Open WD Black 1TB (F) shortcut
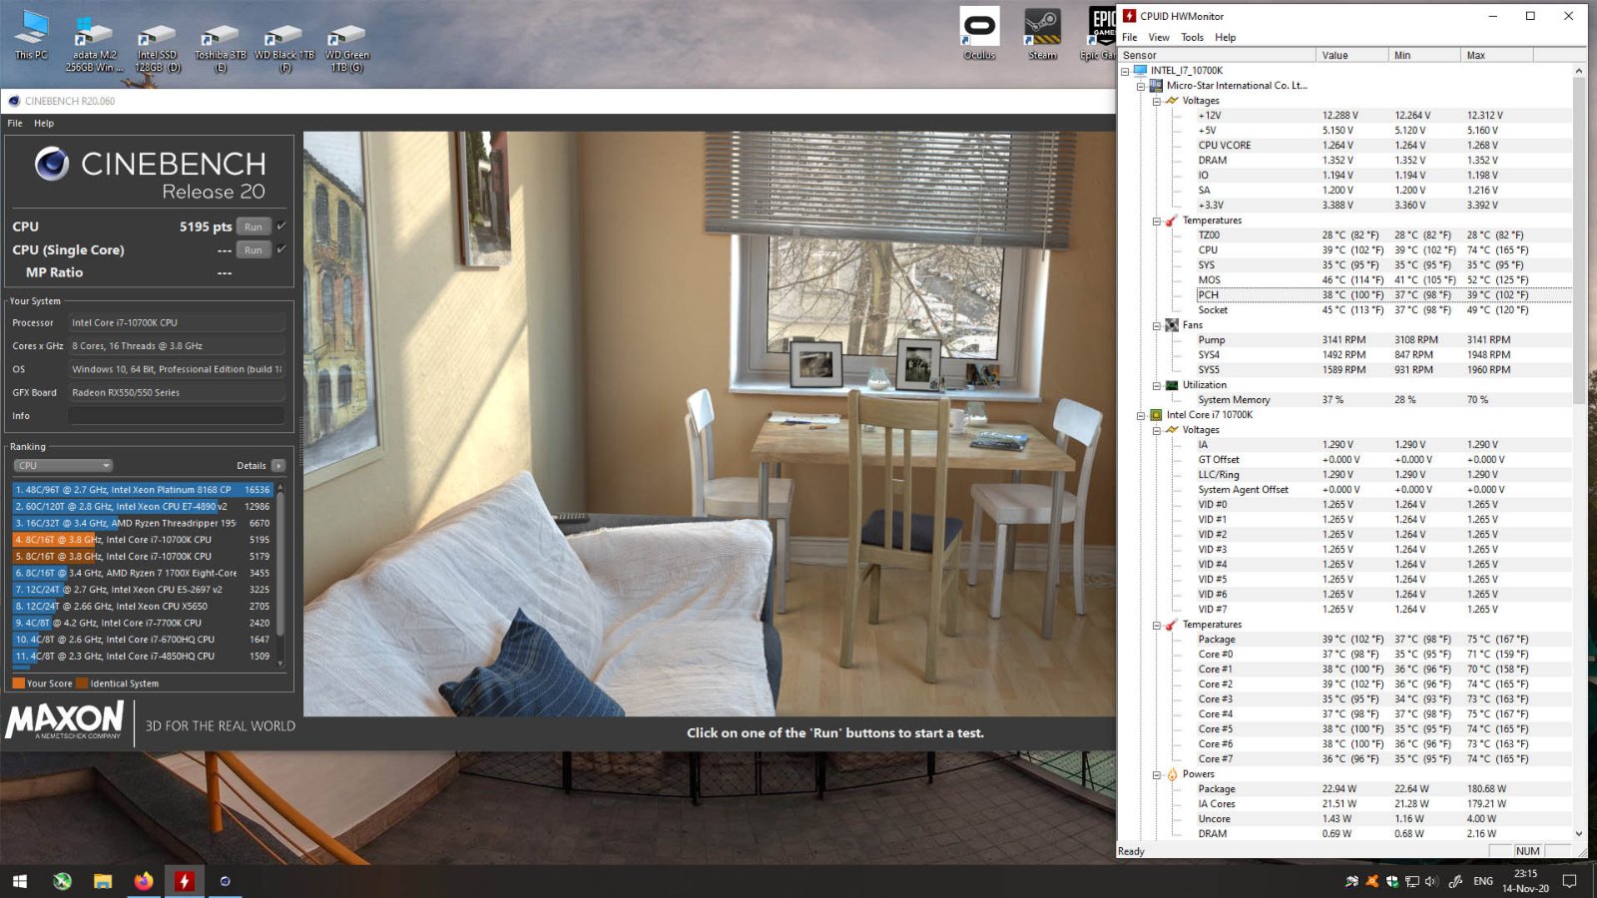Image resolution: width=1597 pixels, height=898 pixels. 284,47
